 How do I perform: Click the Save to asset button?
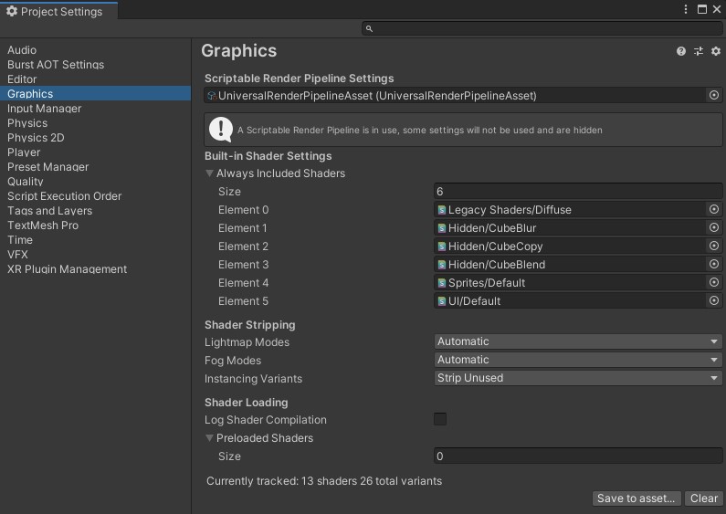click(x=636, y=498)
